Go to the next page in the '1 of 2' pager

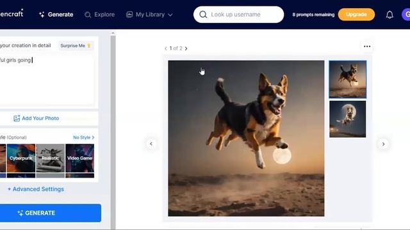[x=186, y=49]
